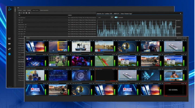
Task: Click the second-from-right icon in multiviewer title bar
Action: pos(184,38)
